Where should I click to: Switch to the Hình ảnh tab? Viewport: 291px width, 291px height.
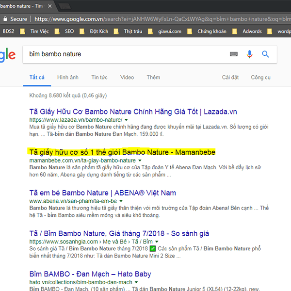coord(68,77)
